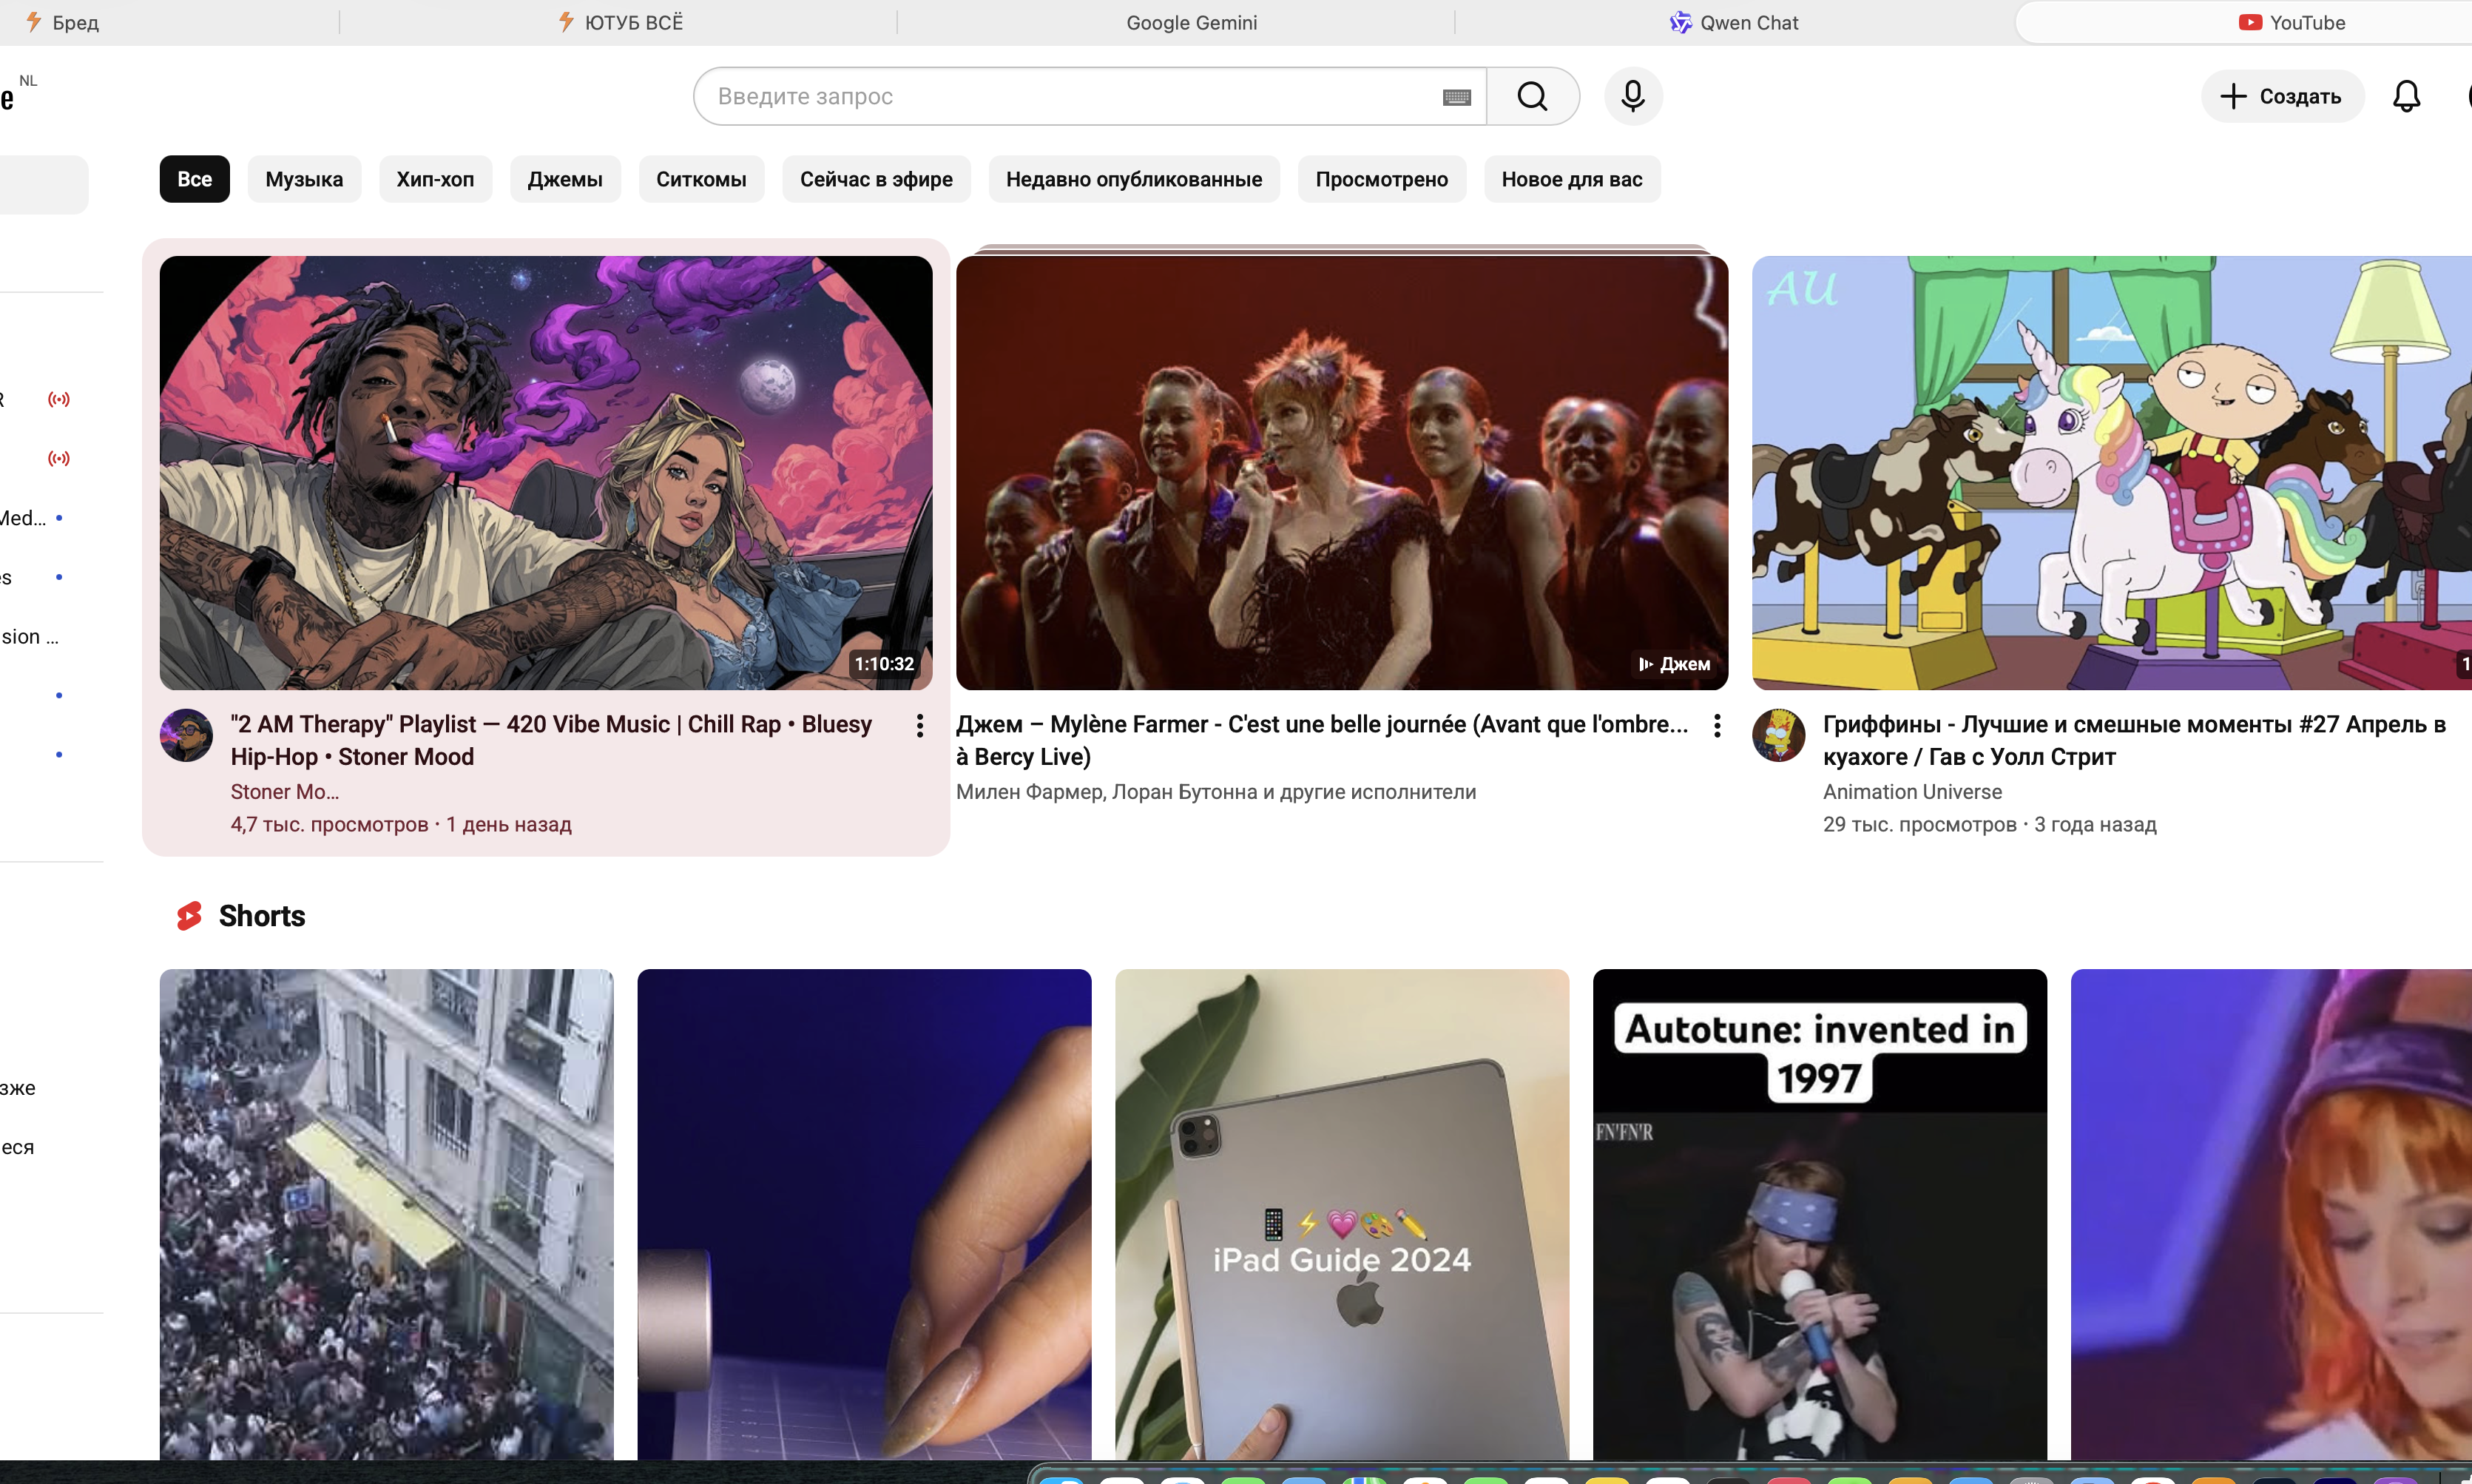Viewport: 2472px width, 1484px height.
Task: Click the magnifying glass search button
Action: tap(1531, 97)
